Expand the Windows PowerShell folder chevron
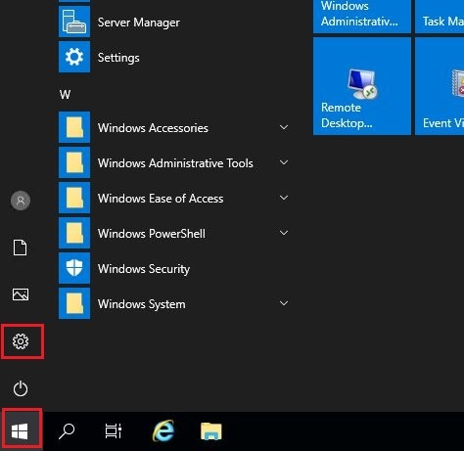This screenshot has width=464, height=451. pyautogui.click(x=284, y=233)
